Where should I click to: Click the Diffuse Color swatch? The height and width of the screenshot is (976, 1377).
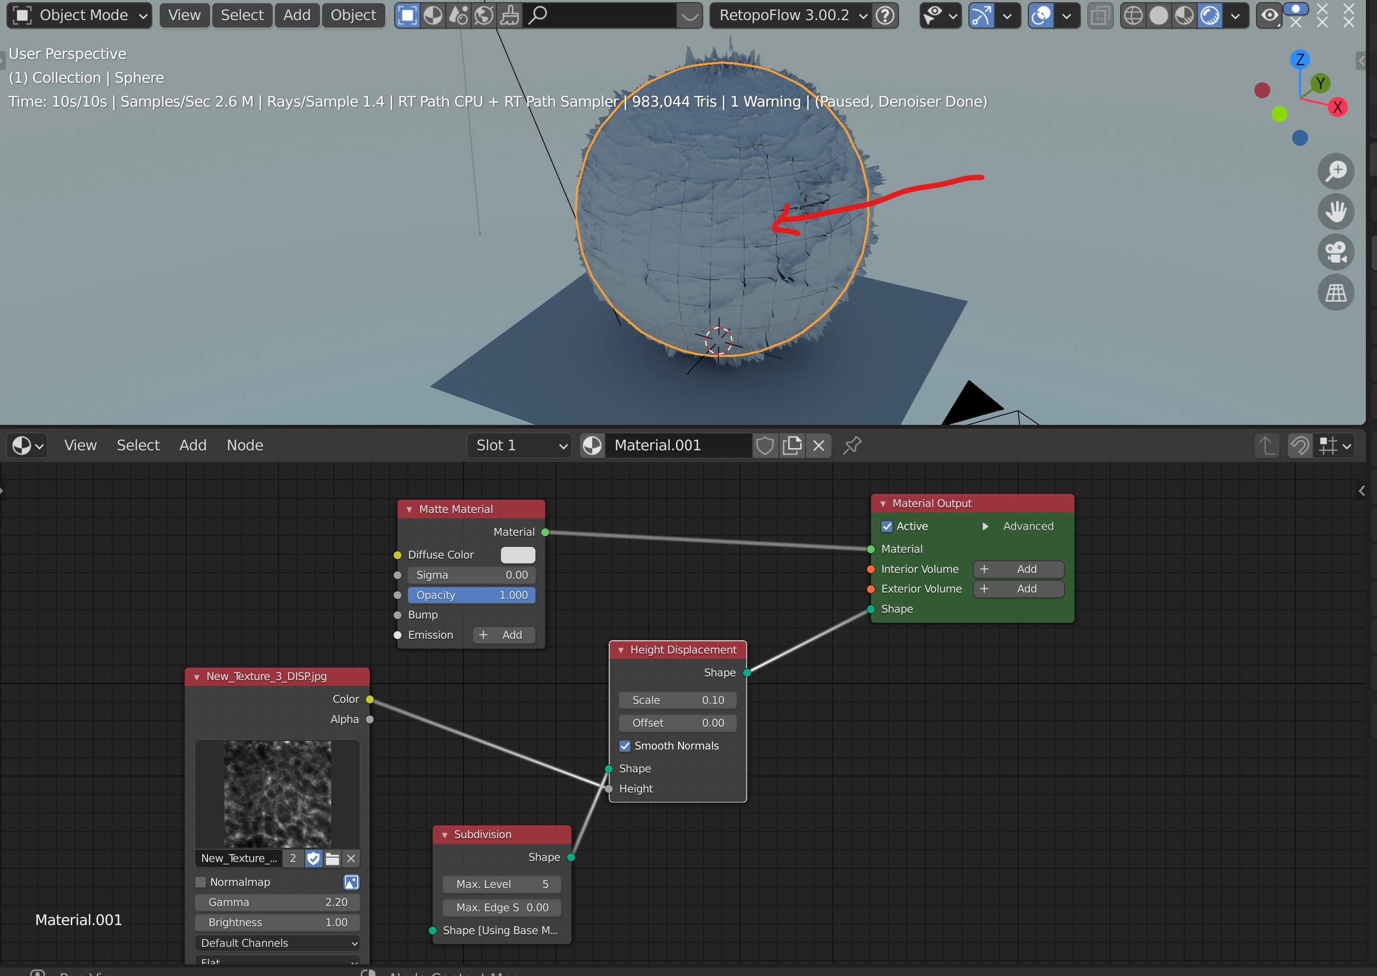click(x=517, y=555)
